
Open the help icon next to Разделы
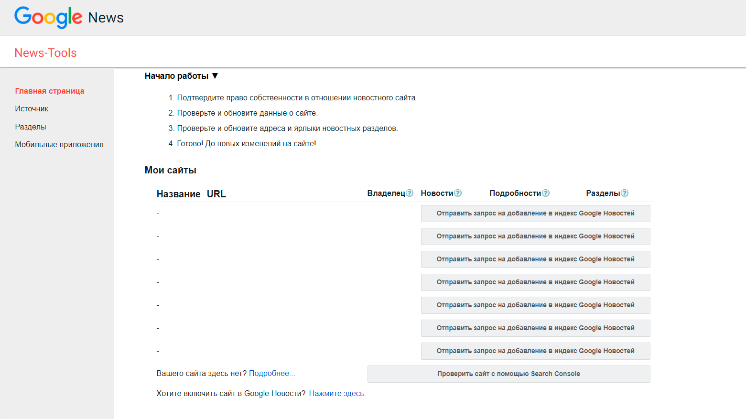pos(625,193)
